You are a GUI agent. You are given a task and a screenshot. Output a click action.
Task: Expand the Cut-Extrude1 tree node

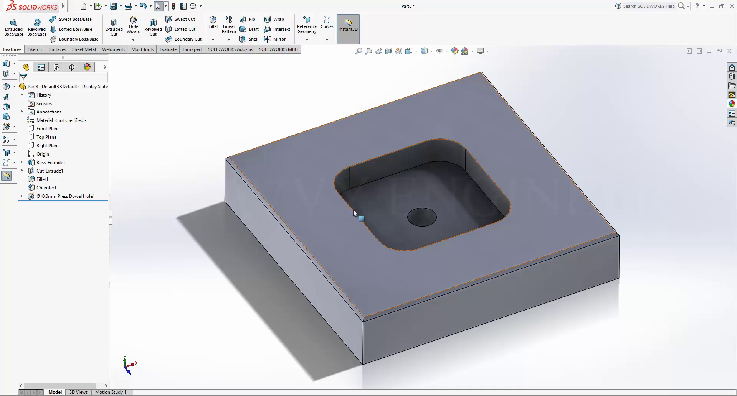pyautogui.click(x=22, y=171)
